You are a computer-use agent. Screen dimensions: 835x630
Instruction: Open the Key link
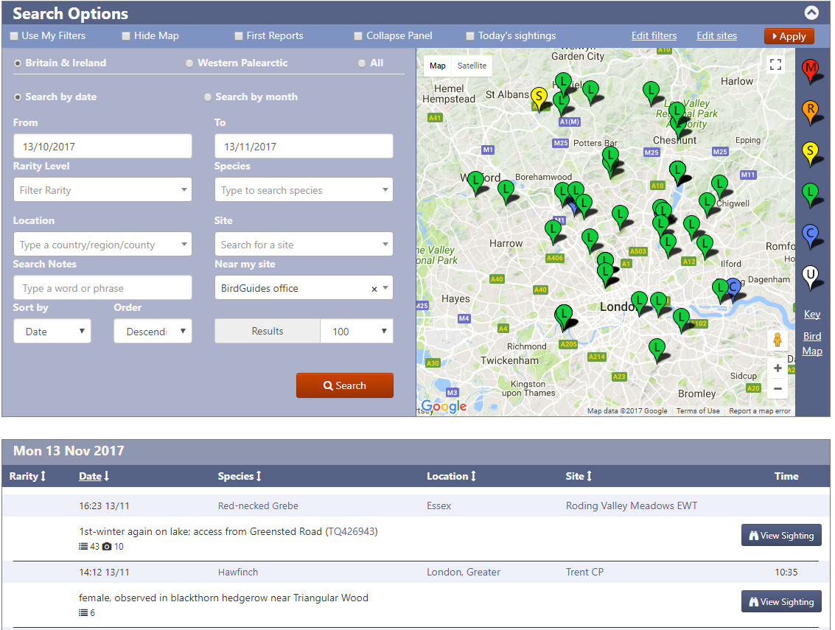(812, 314)
